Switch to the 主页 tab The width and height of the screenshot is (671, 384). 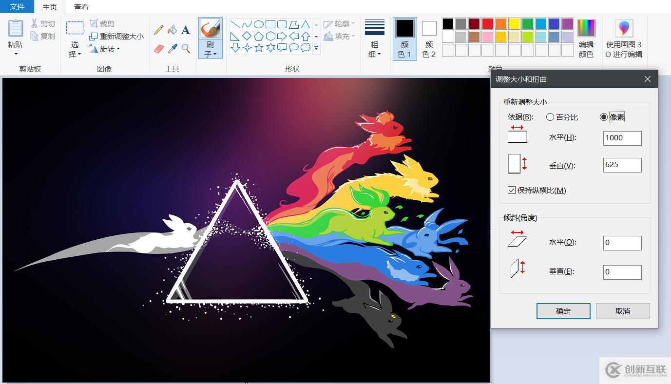point(50,7)
